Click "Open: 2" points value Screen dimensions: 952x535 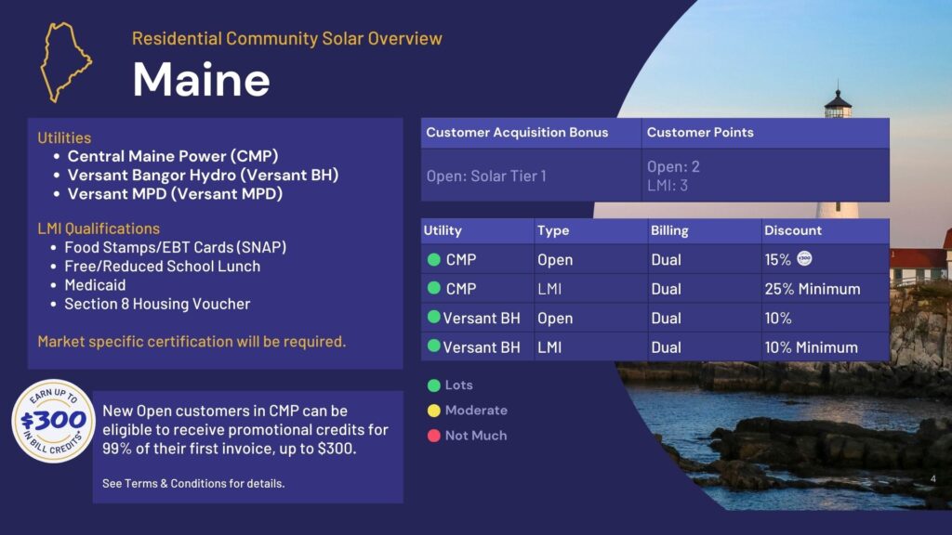pyautogui.click(x=673, y=166)
